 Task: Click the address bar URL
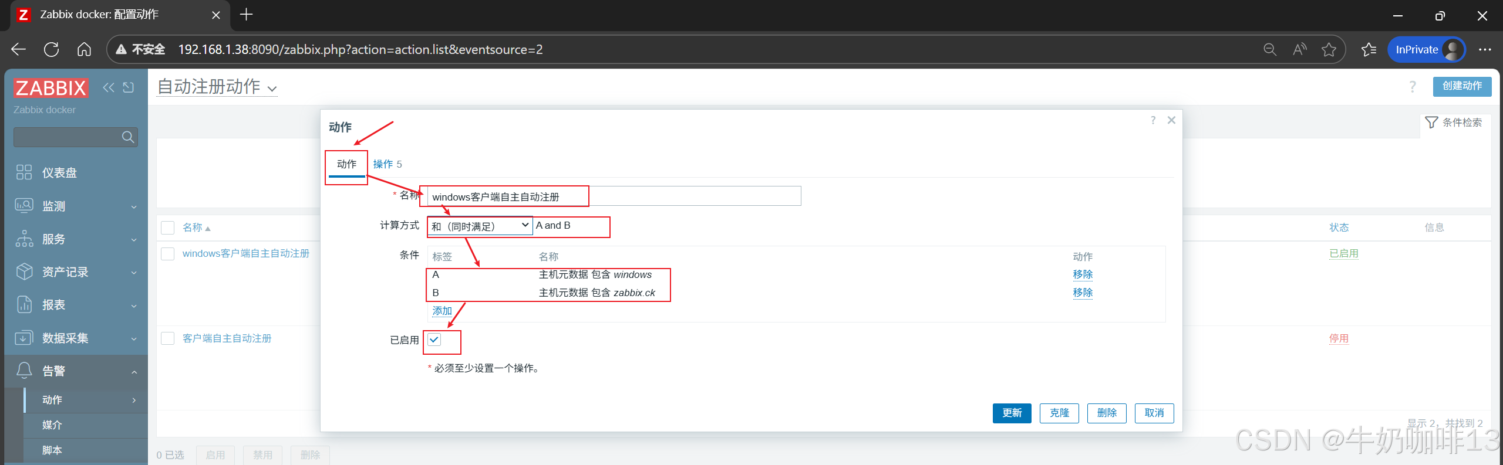click(x=360, y=49)
